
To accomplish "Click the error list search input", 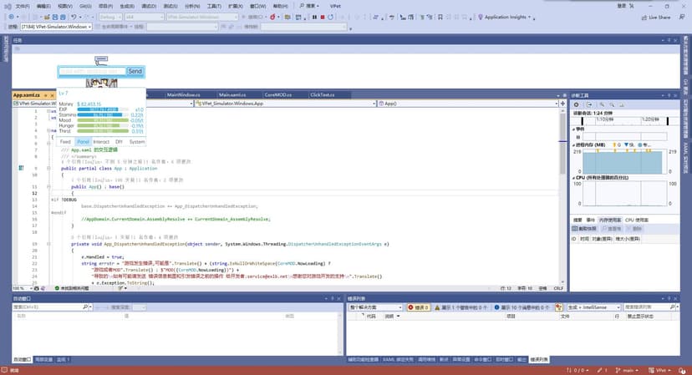I will [x=647, y=307].
